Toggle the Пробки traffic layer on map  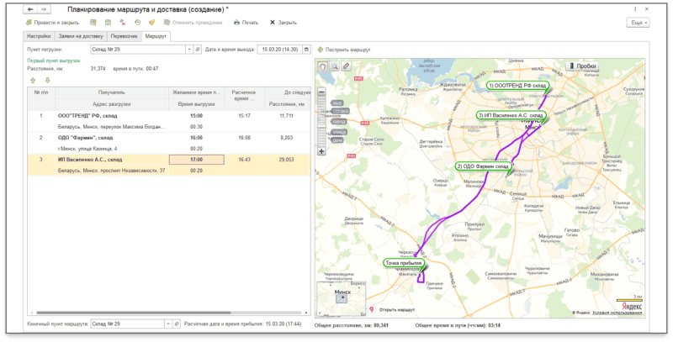pos(581,66)
